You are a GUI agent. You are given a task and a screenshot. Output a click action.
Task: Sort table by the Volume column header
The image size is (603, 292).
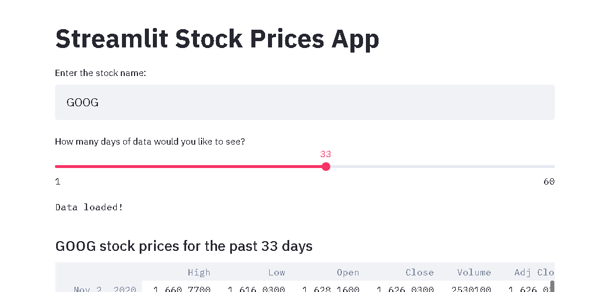pyautogui.click(x=474, y=273)
